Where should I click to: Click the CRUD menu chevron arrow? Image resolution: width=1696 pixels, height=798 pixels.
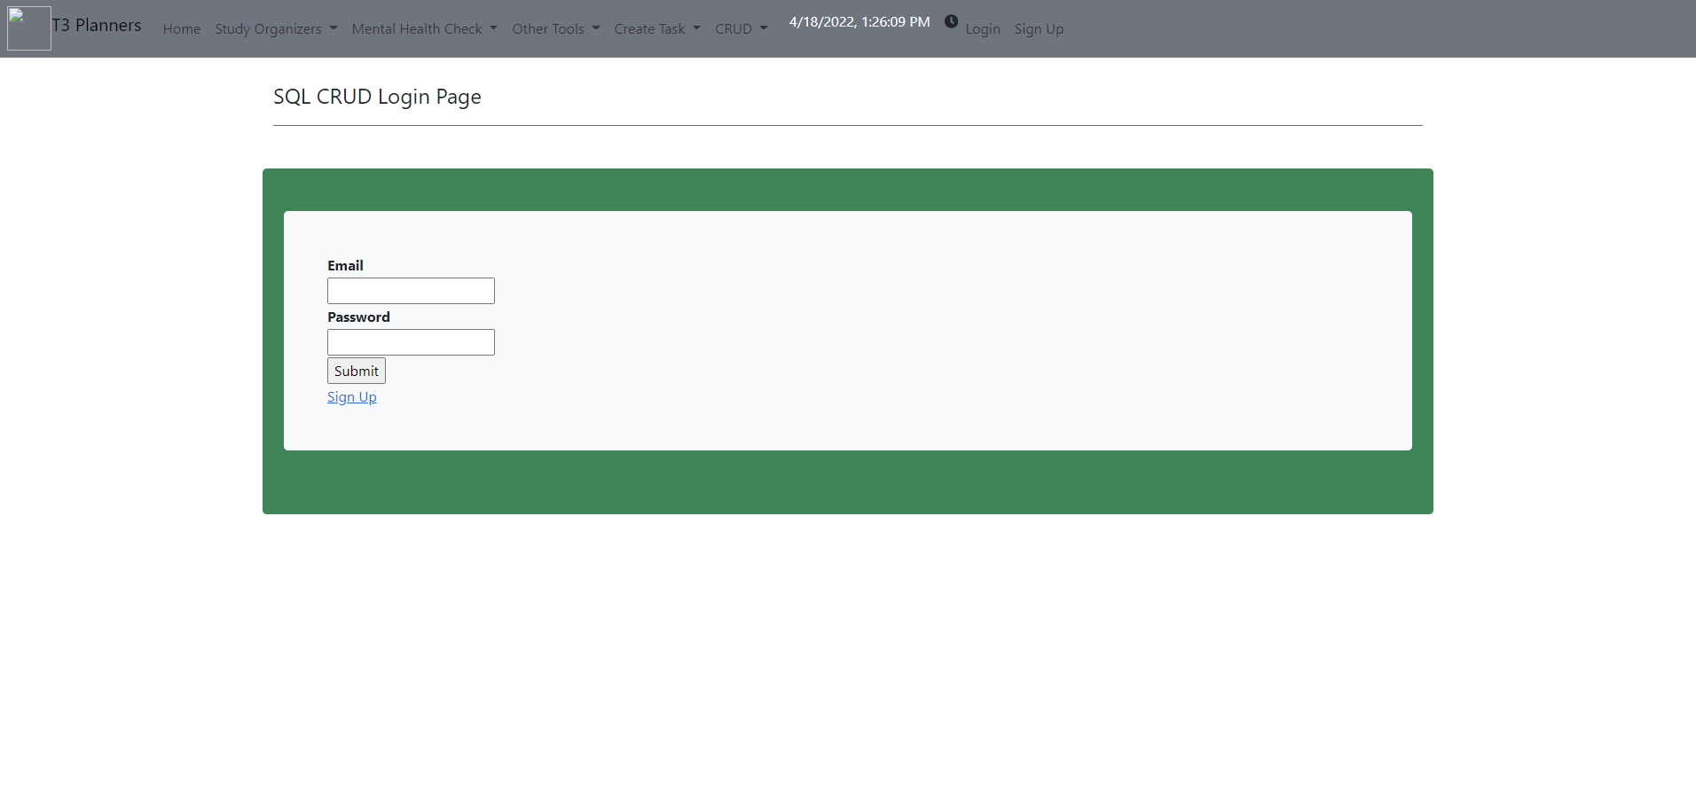pyautogui.click(x=764, y=28)
